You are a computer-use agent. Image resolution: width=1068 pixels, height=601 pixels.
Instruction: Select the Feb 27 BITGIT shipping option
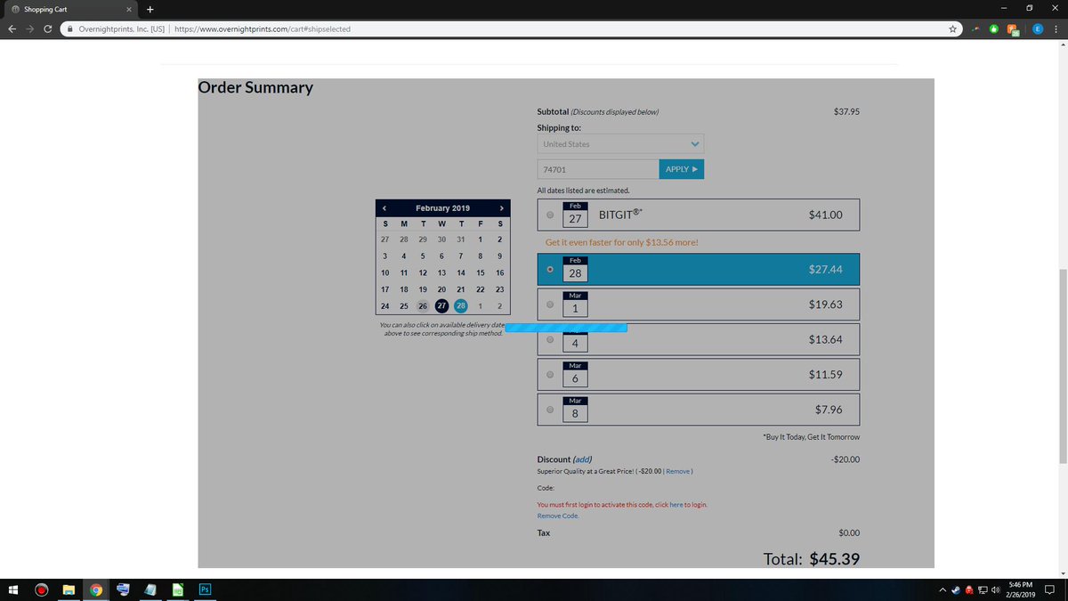click(699, 215)
